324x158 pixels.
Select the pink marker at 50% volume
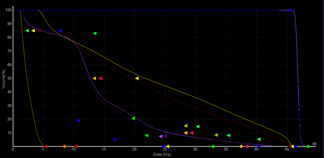pyautogui.click(x=100, y=78)
